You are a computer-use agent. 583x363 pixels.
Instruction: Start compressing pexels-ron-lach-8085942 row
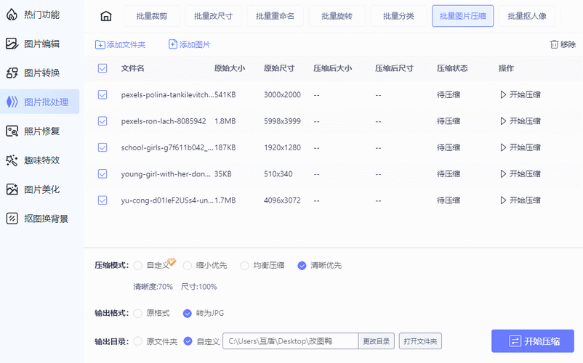click(x=520, y=121)
